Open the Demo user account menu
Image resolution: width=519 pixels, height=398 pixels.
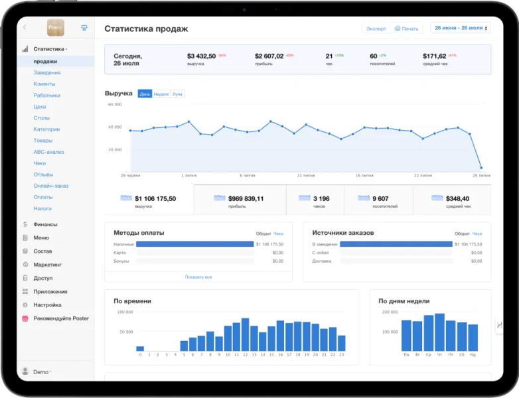(x=37, y=372)
